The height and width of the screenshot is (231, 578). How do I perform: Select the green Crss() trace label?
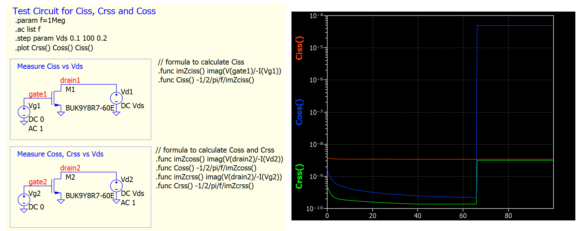tap(299, 176)
